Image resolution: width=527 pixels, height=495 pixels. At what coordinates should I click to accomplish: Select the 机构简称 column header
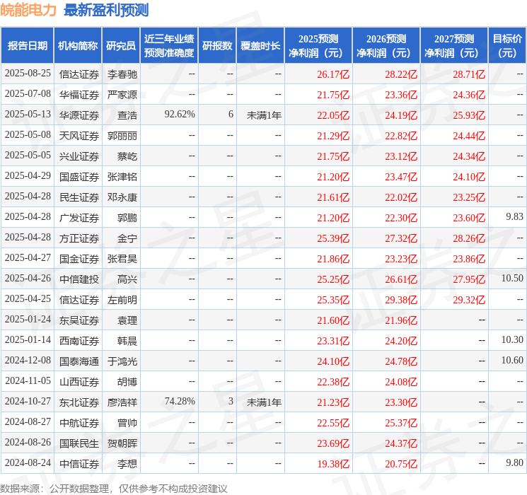(x=78, y=46)
